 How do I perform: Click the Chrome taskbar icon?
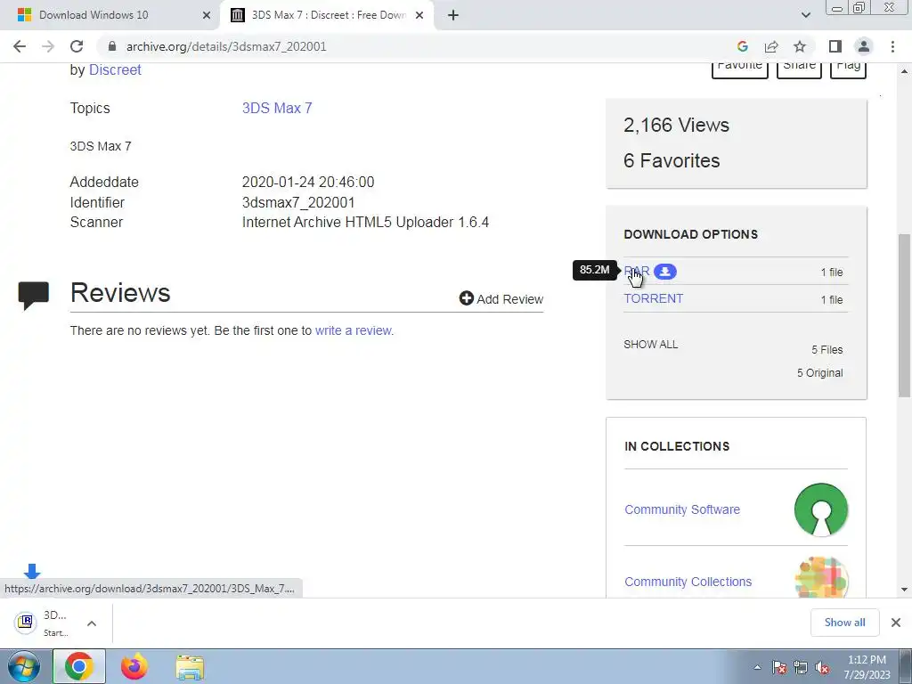[x=79, y=666]
